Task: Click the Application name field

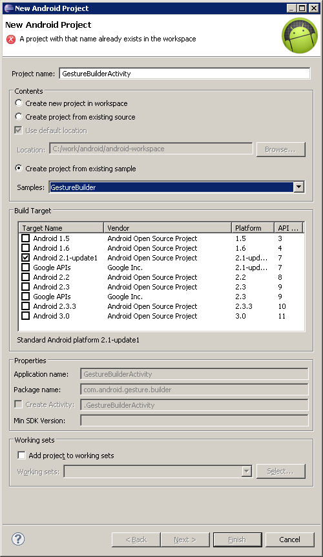Action: (x=194, y=374)
